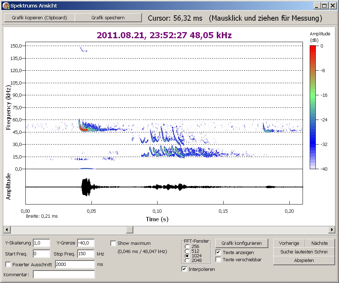This screenshot has width=339, height=283.
Task: Open Grafik konfigurieren settings
Action: (241, 243)
